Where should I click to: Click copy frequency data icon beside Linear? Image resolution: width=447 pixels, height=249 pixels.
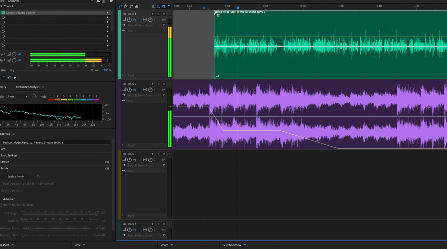[x=34, y=96]
